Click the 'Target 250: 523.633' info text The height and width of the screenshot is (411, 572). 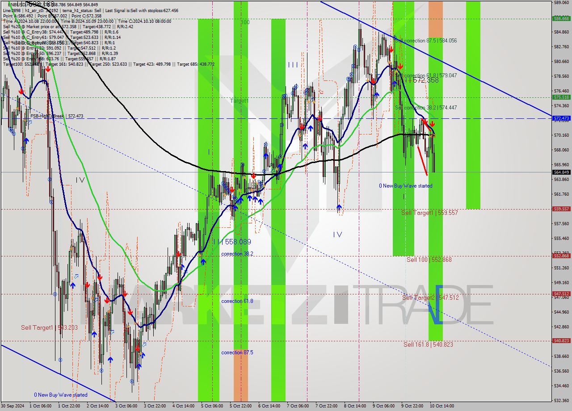108,64
